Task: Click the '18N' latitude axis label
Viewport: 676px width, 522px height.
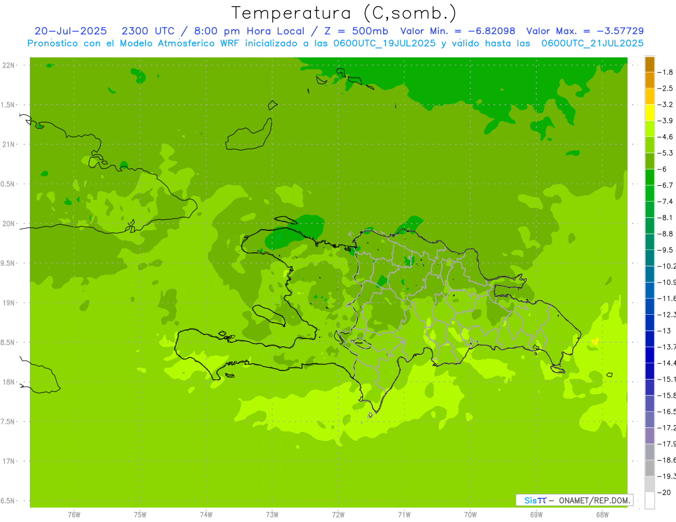Action: pyautogui.click(x=8, y=382)
